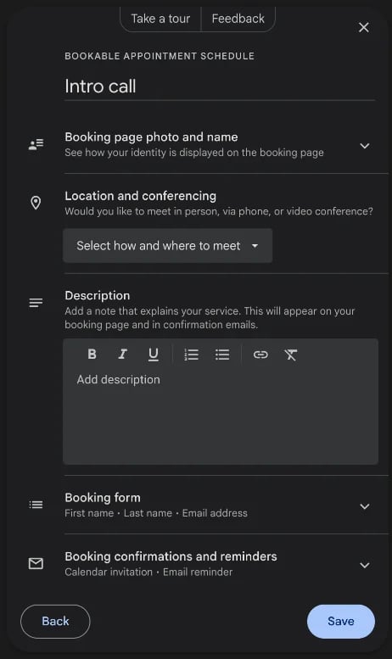The width and height of the screenshot is (392, 659).
Task: Click the description lines icon
Action: (36, 303)
